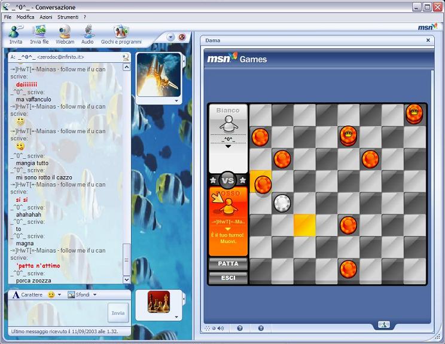Screen dimensions: 445x344
Task: Click the msn butterfly logo in the window corner
Action: 428,27
